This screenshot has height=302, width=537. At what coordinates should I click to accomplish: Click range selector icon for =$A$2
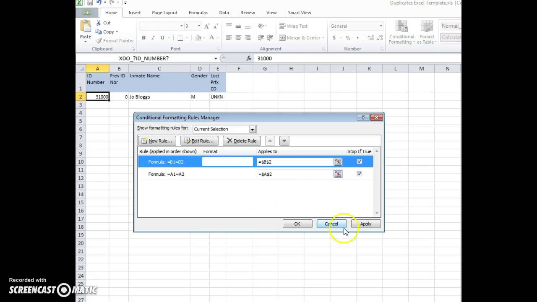tap(338, 174)
